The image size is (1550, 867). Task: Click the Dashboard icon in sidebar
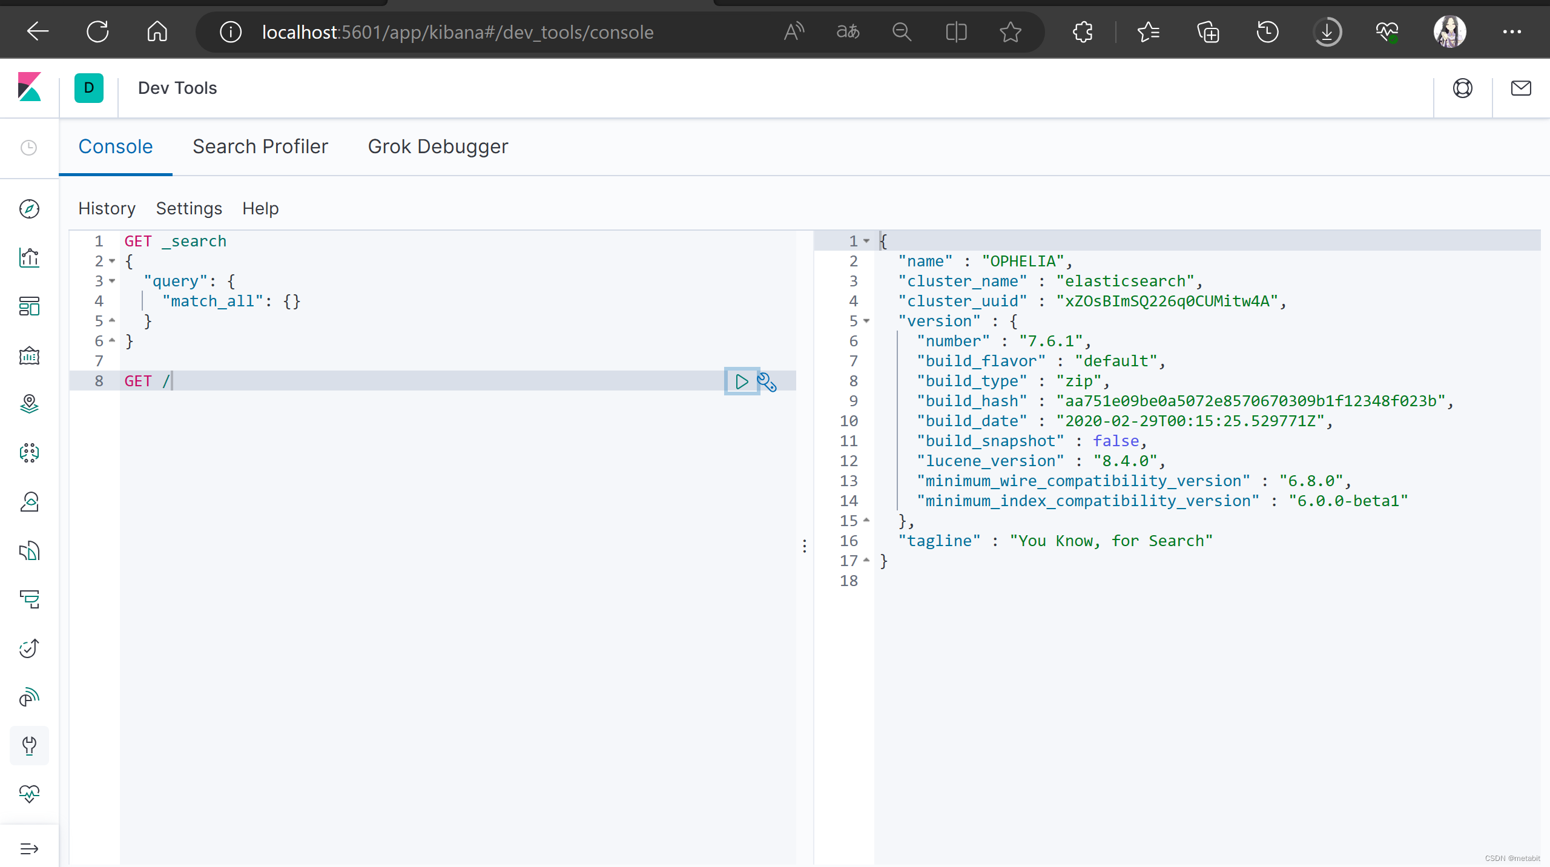click(28, 307)
